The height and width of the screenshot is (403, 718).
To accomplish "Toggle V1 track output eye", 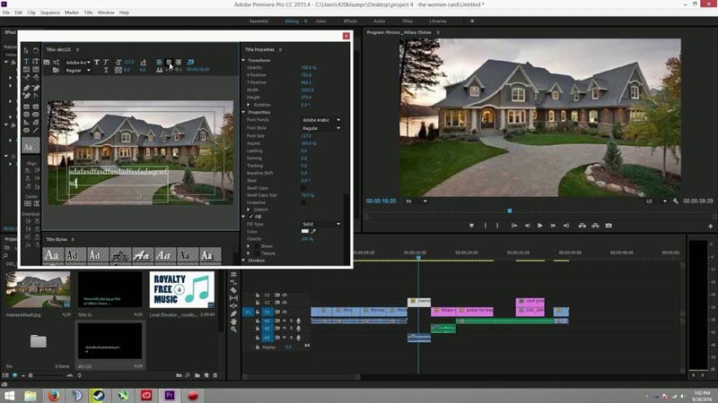I will pos(285,312).
